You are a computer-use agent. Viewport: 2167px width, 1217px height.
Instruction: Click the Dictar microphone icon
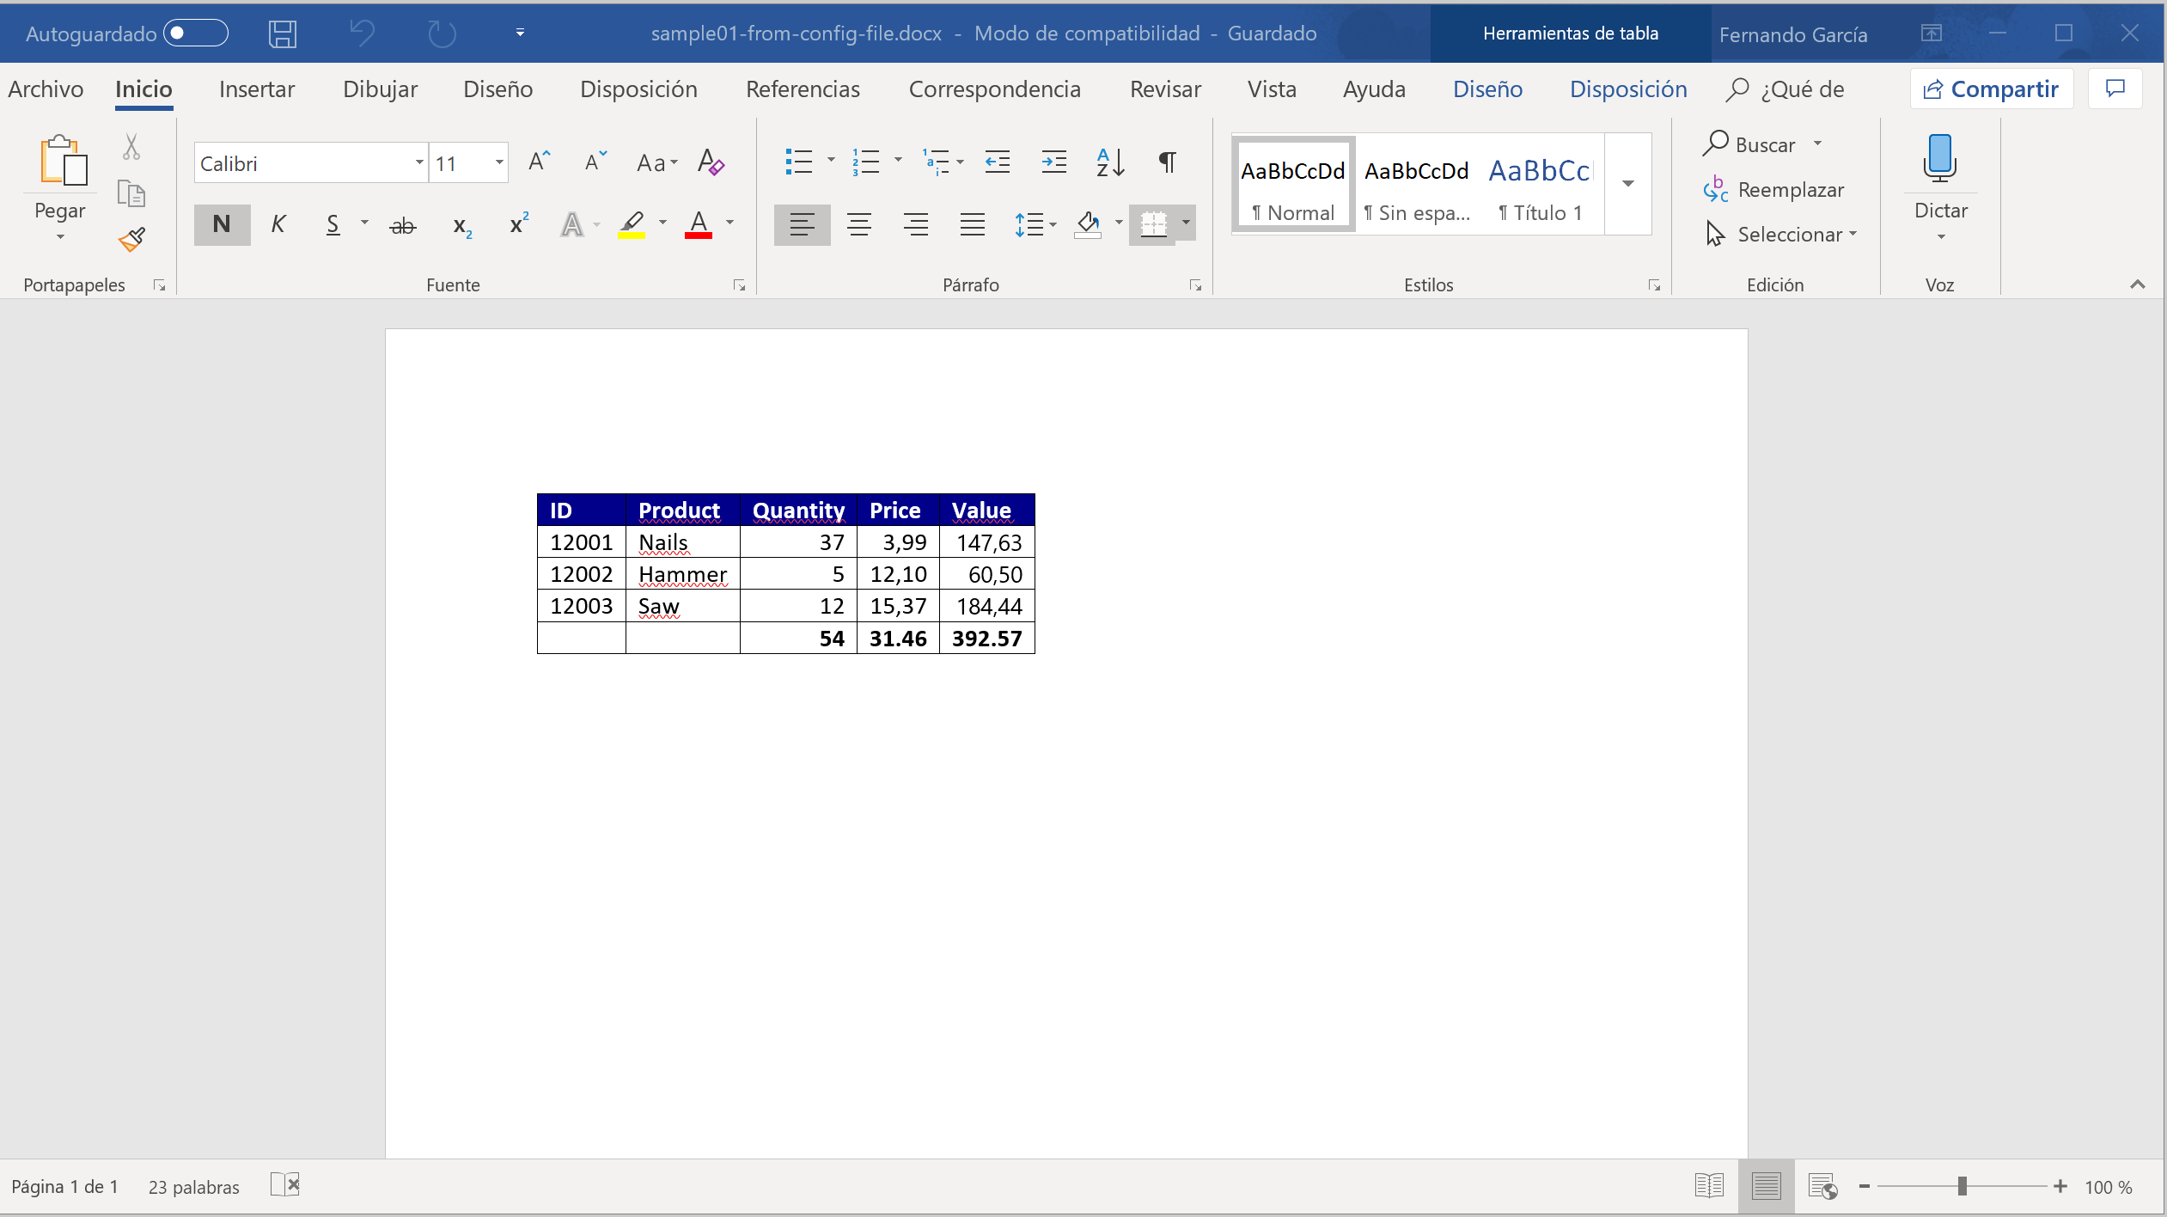[x=1939, y=158]
